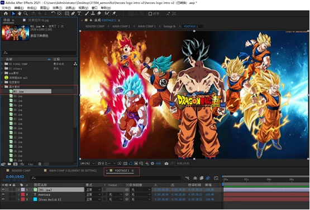310x210 pixels.
Task: Click the viewer current time 0;00;19;02
Action: coord(183,163)
